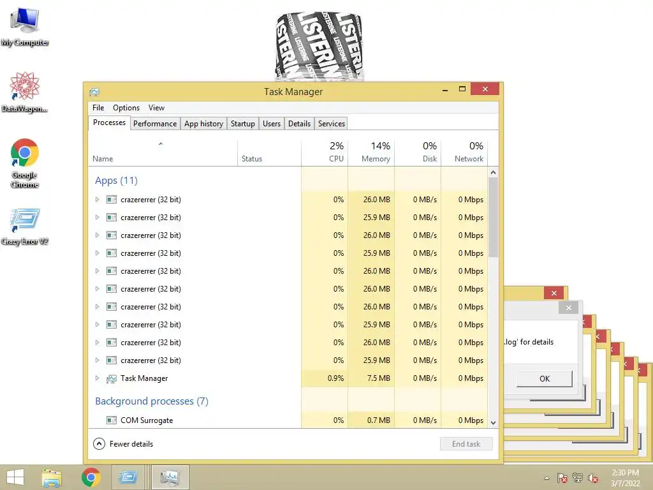
Task: Click the process list scroll up arrow
Action: 493,172
